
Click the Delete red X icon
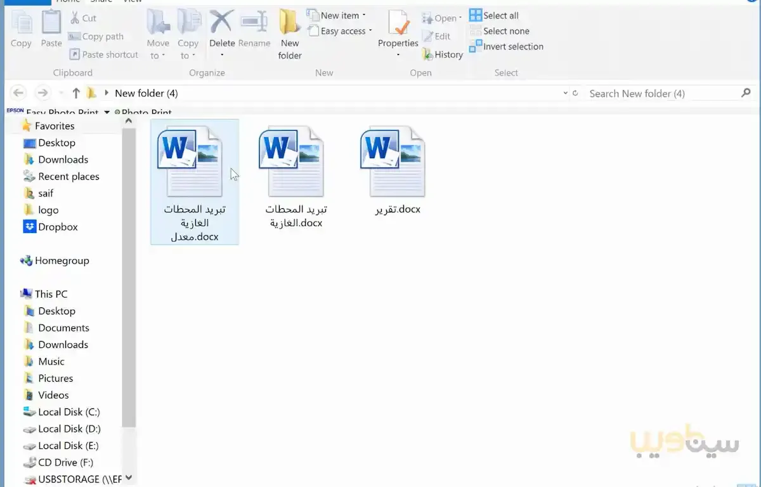(x=222, y=22)
